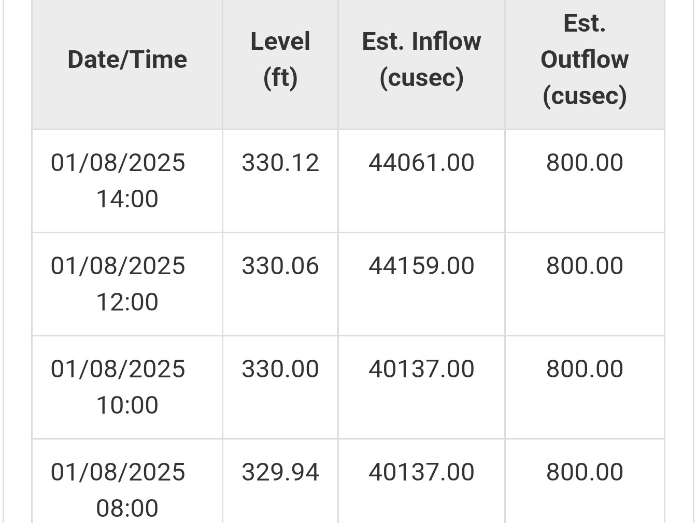The width and height of the screenshot is (697, 523).
Task: Click the Est. Inflow (cusec) header
Action: (x=421, y=60)
